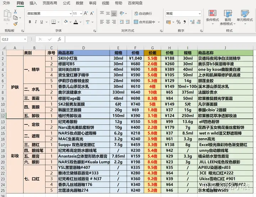Decrease indent
Viewport: 256px width, 197px height.
[122, 22]
